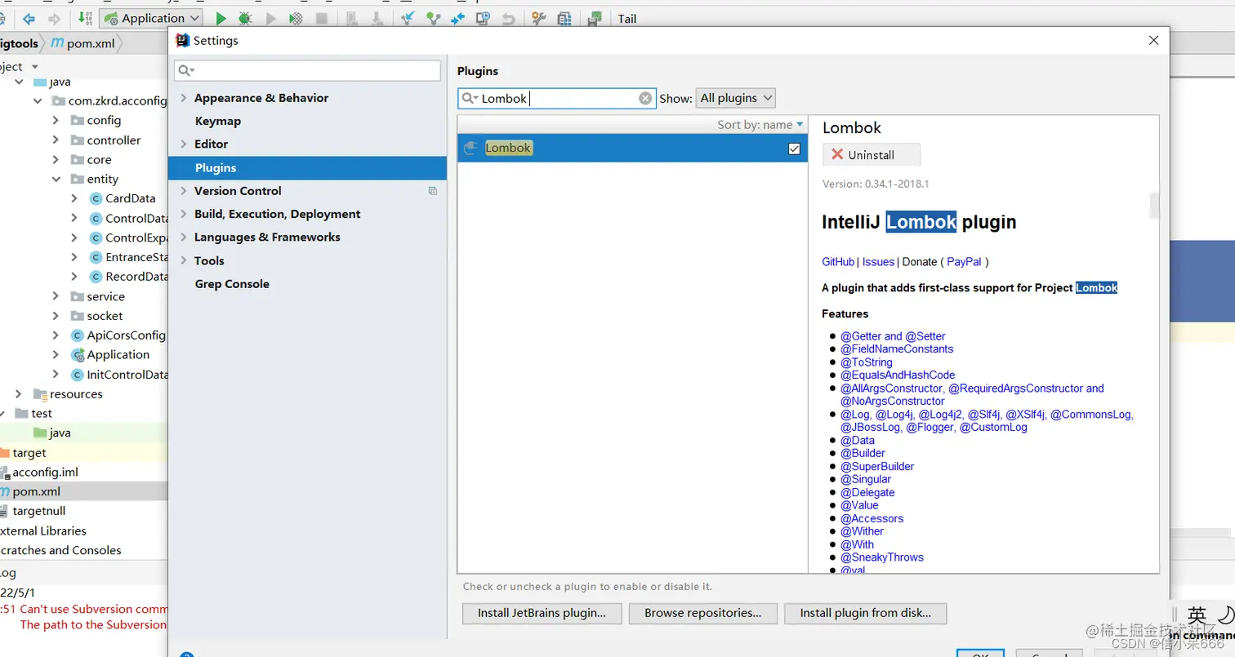This screenshot has width=1235, height=657.
Task: Select Keymap in settings list
Action: click(217, 121)
